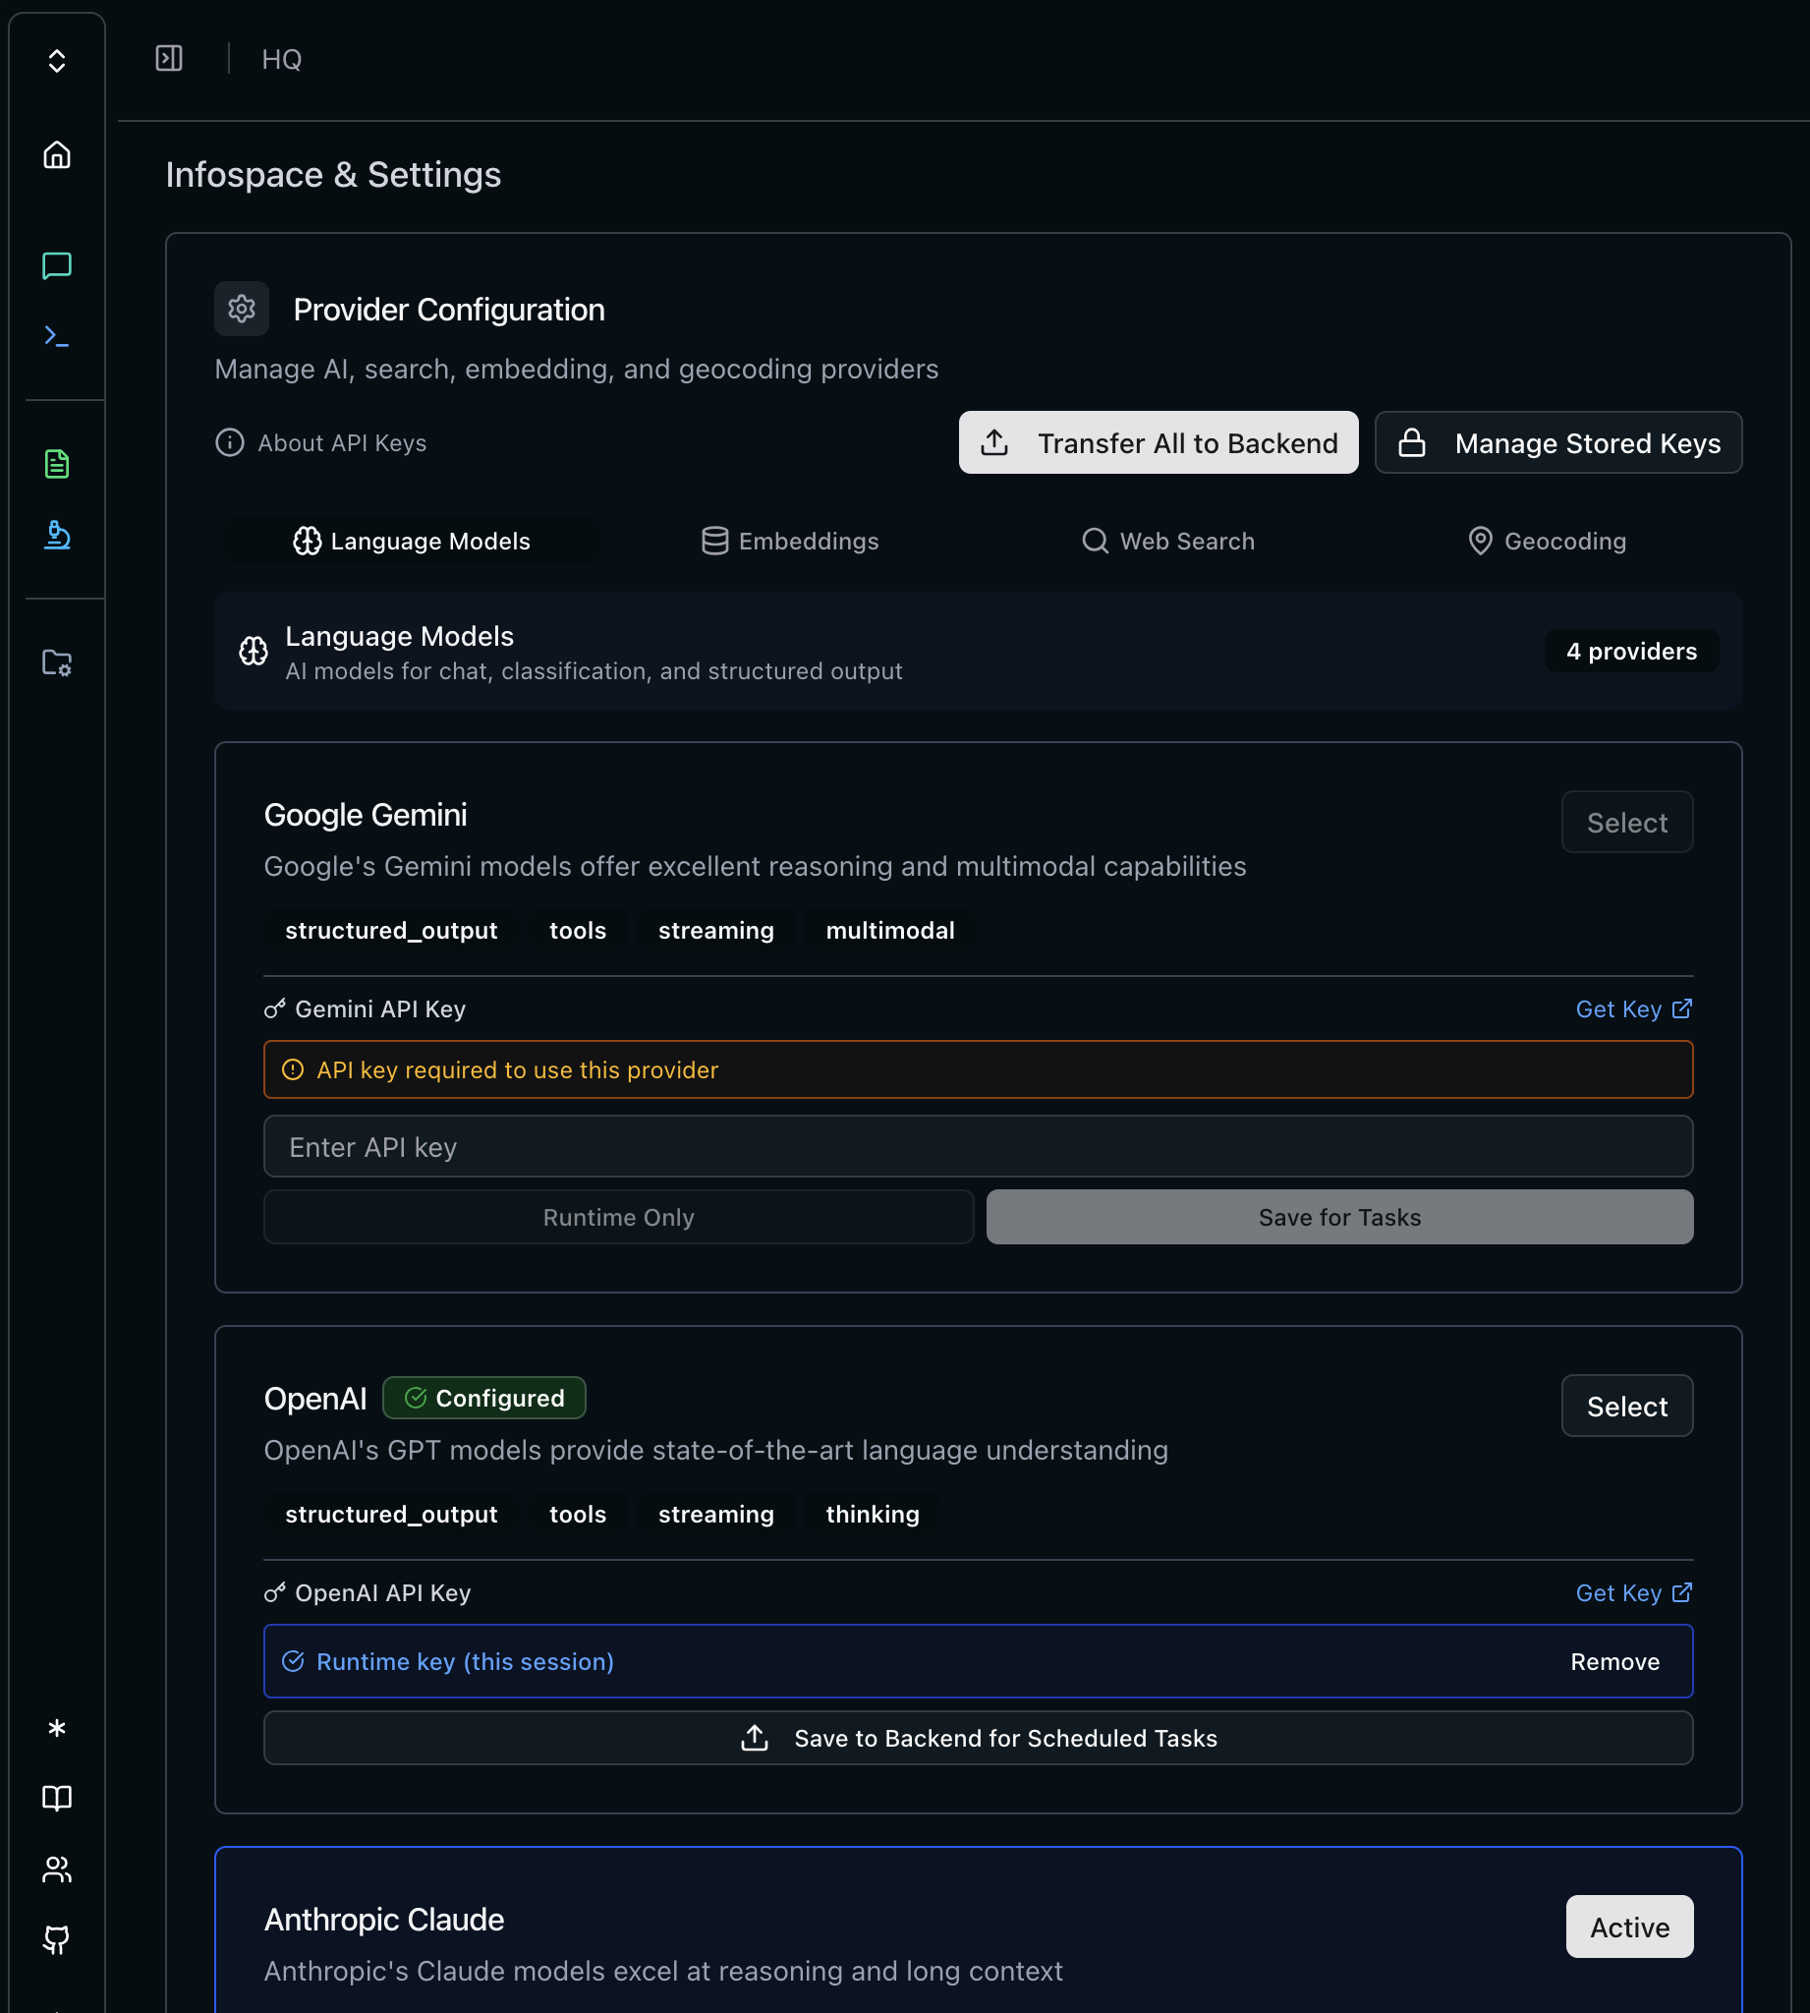This screenshot has height=2013, width=1810.
Task: Enable Save for Tasks for Gemini key
Action: pyautogui.click(x=1338, y=1217)
